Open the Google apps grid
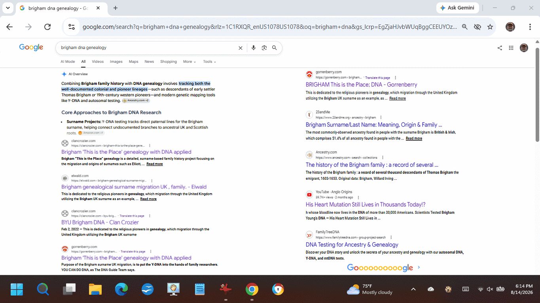 tap(511, 48)
